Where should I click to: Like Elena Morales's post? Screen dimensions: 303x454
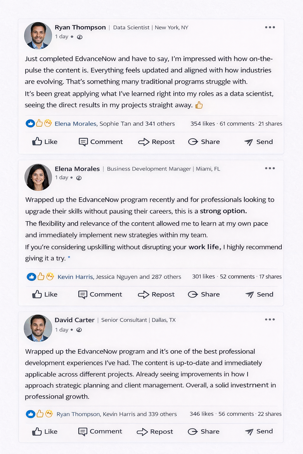(45, 294)
